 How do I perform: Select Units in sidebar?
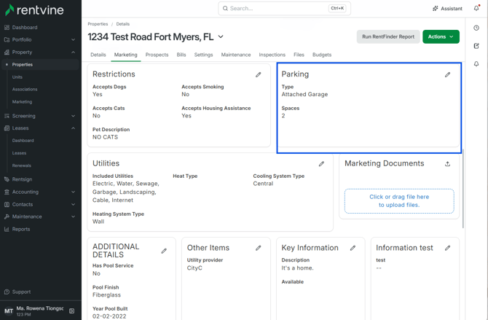point(17,77)
